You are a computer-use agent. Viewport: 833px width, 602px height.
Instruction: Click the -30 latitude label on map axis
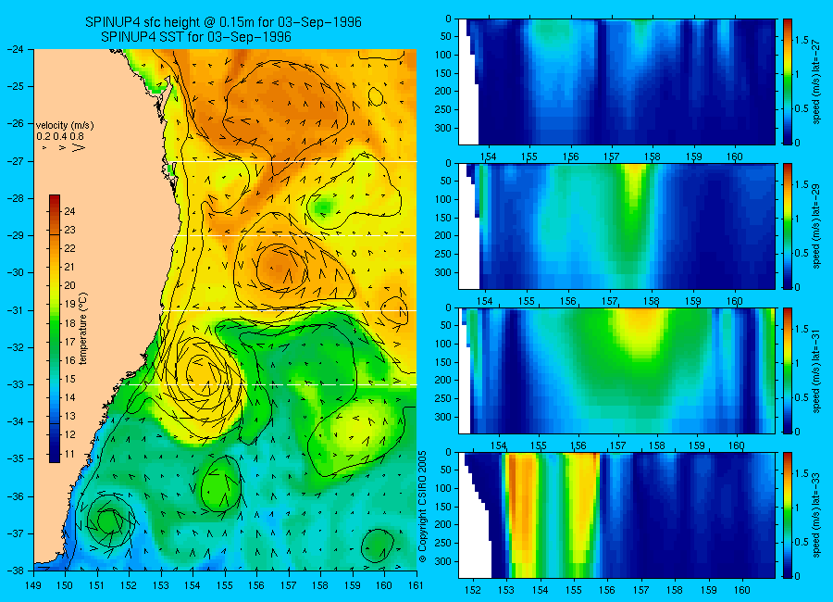tap(16, 273)
